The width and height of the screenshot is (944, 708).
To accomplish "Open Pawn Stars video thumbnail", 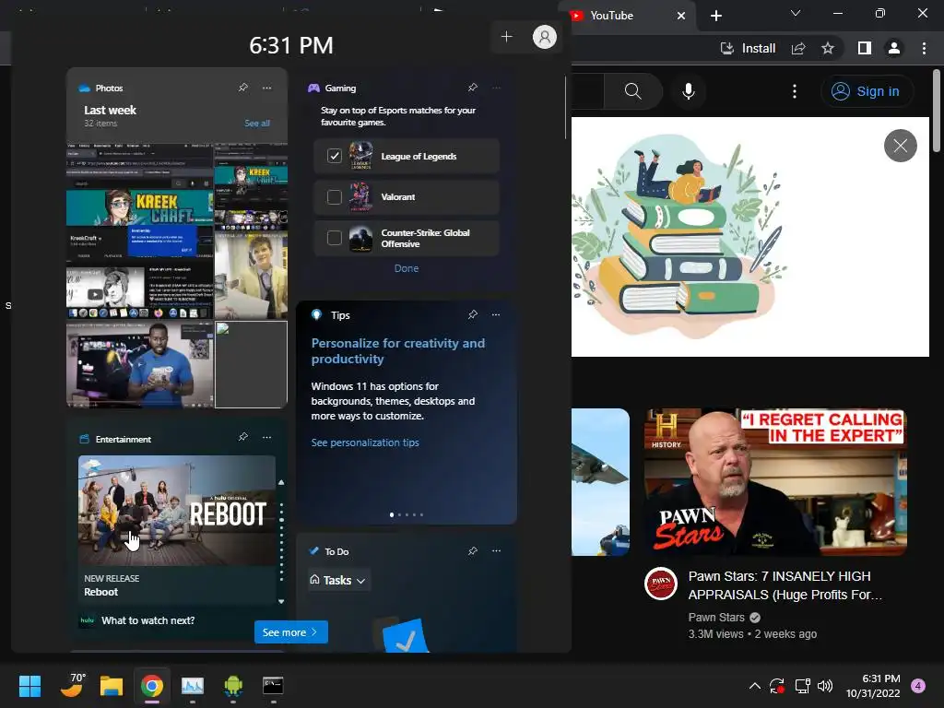I will pyautogui.click(x=775, y=482).
